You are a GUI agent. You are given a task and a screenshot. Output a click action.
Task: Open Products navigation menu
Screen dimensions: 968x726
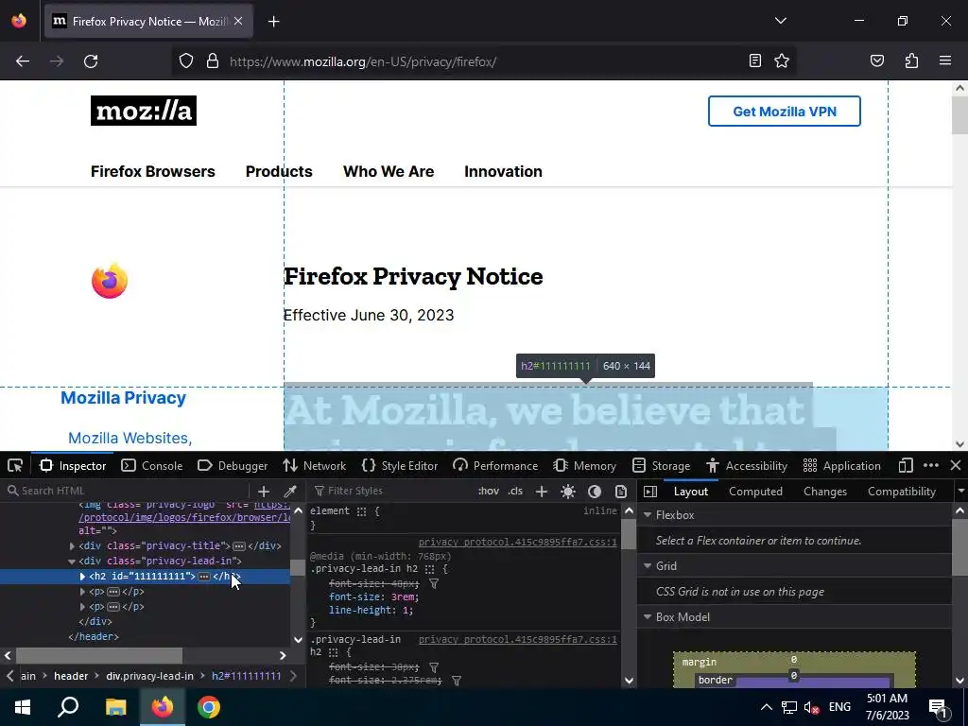(279, 172)
